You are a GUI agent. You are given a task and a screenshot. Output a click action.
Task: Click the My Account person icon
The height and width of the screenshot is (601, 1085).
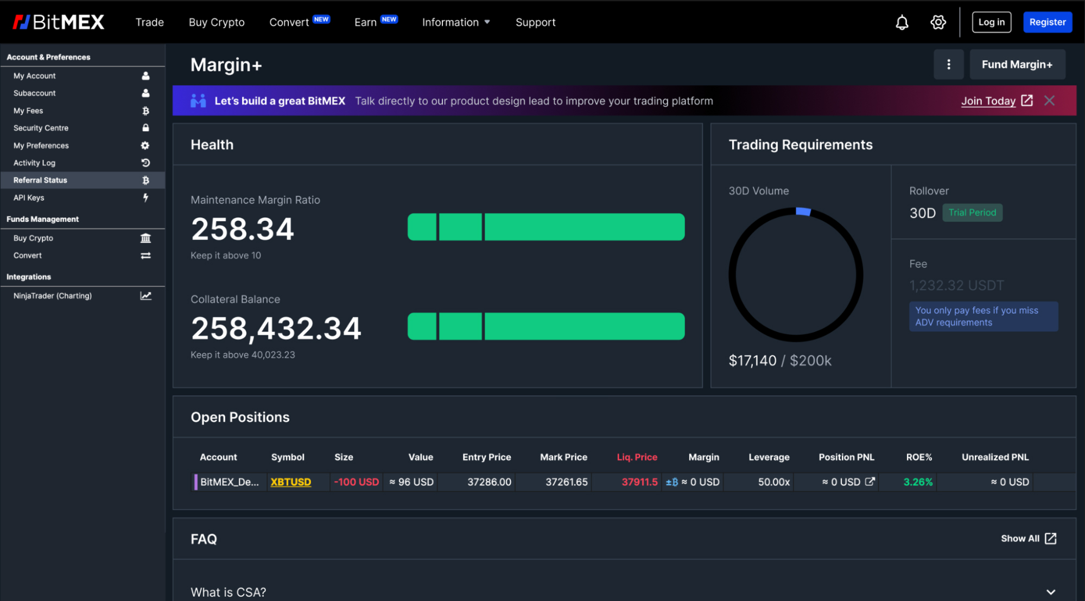145,76
